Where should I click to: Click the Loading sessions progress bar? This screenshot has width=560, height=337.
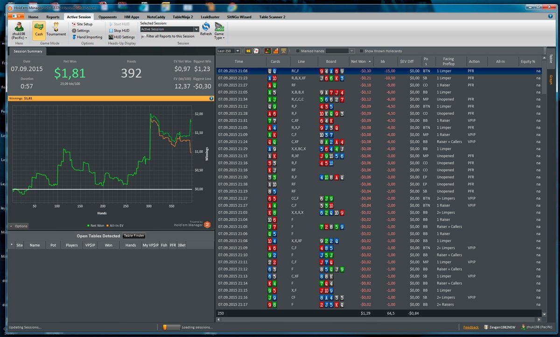click(x=171, y=327)
